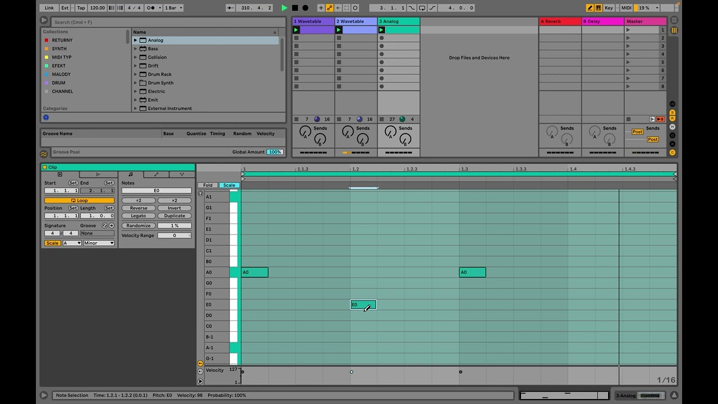The image size is (718, 404).
Task: Open the Clip properties tab icon
Action: tap(60, 175)
